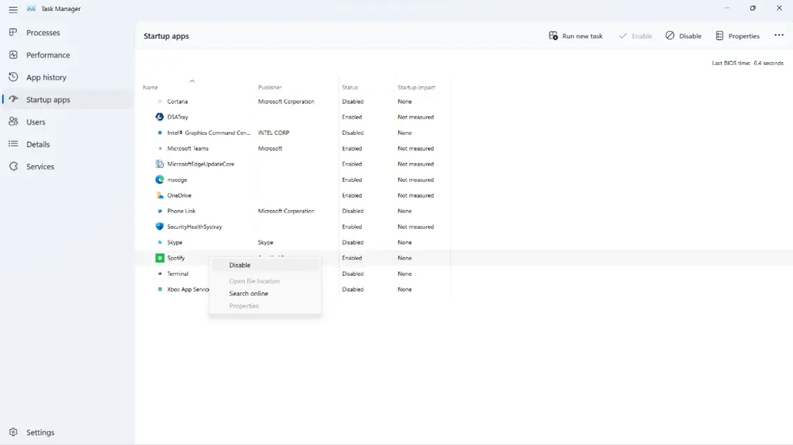Choose Open file location in context menu
This screenshot has height=445, width=793.
coord(265,281)
